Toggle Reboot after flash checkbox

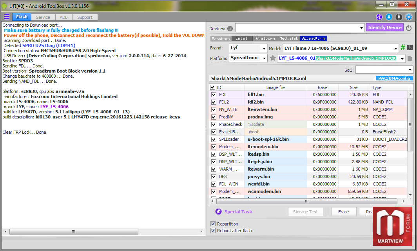213,231
